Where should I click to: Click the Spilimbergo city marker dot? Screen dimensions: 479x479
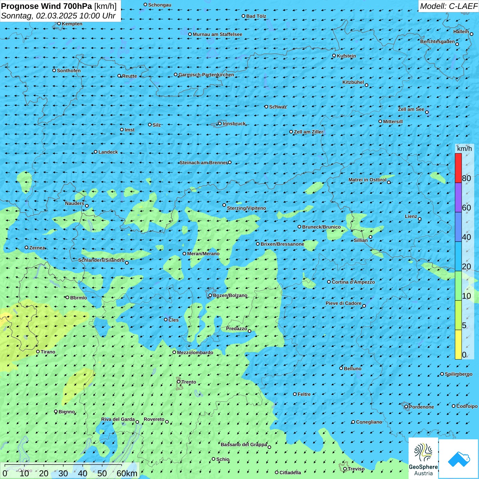tap(442, 374)
